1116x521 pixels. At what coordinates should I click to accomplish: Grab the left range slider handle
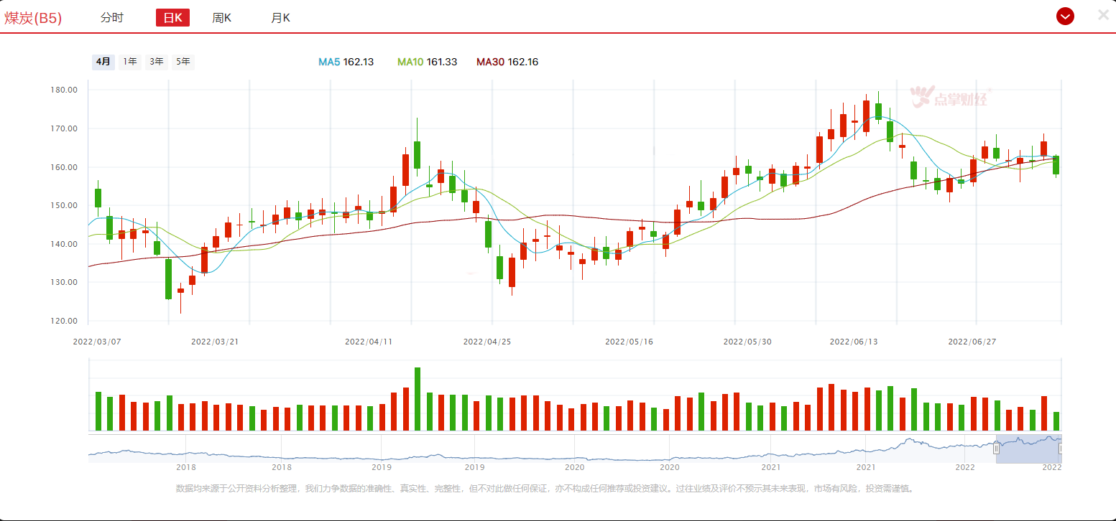click(x=997, y=449)
